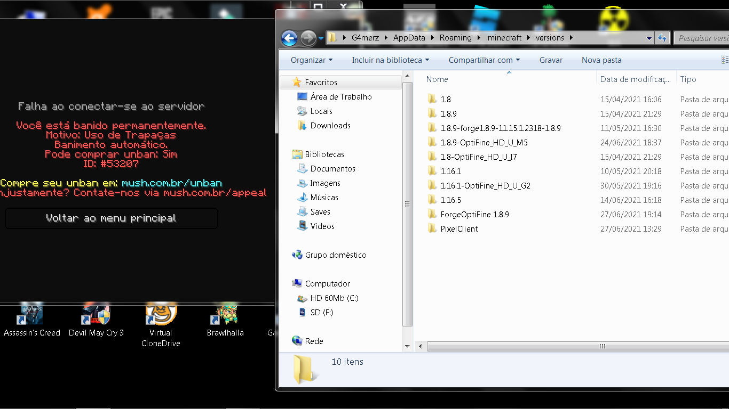
Task: Click 'Nova pasta' to create a folder
Action: (x=601, y=60)
